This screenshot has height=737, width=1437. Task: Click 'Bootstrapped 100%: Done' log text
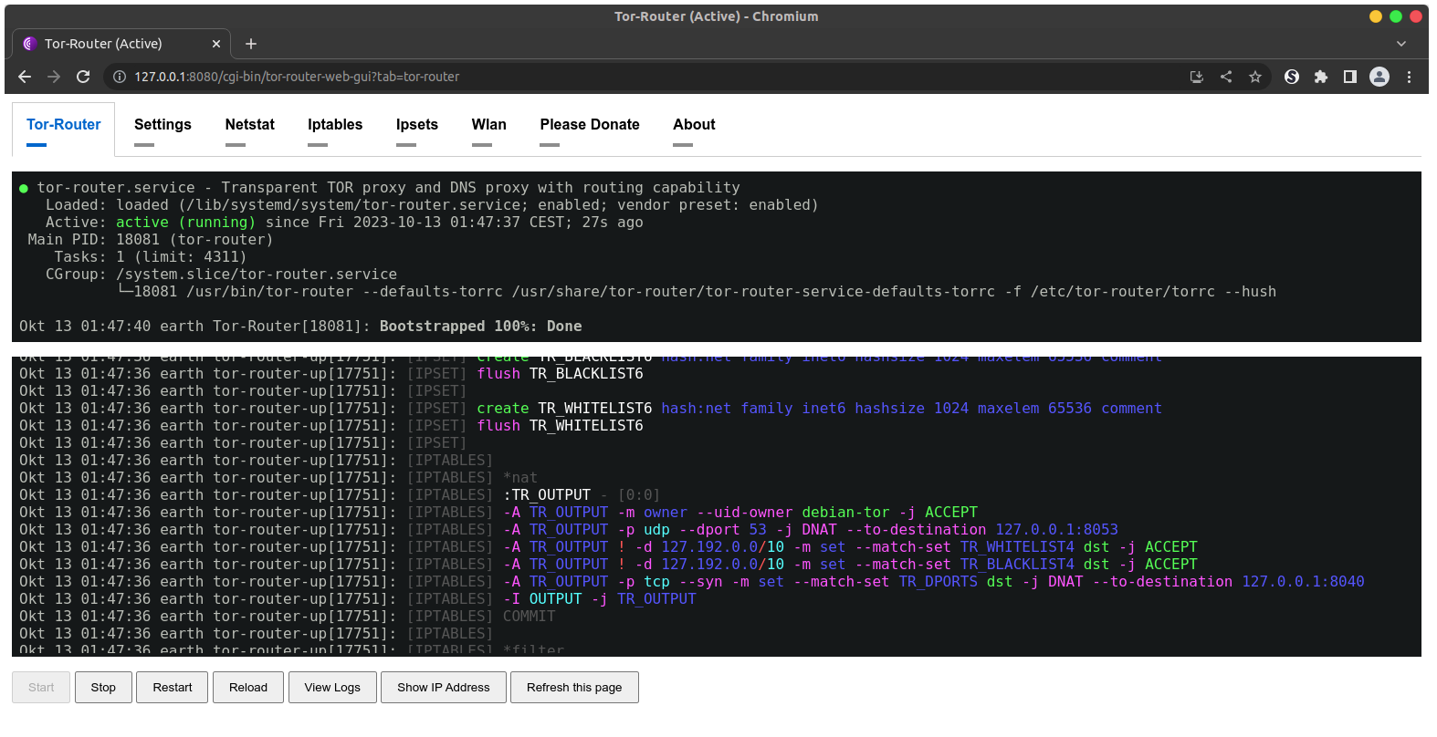click(x=480, y=327)
